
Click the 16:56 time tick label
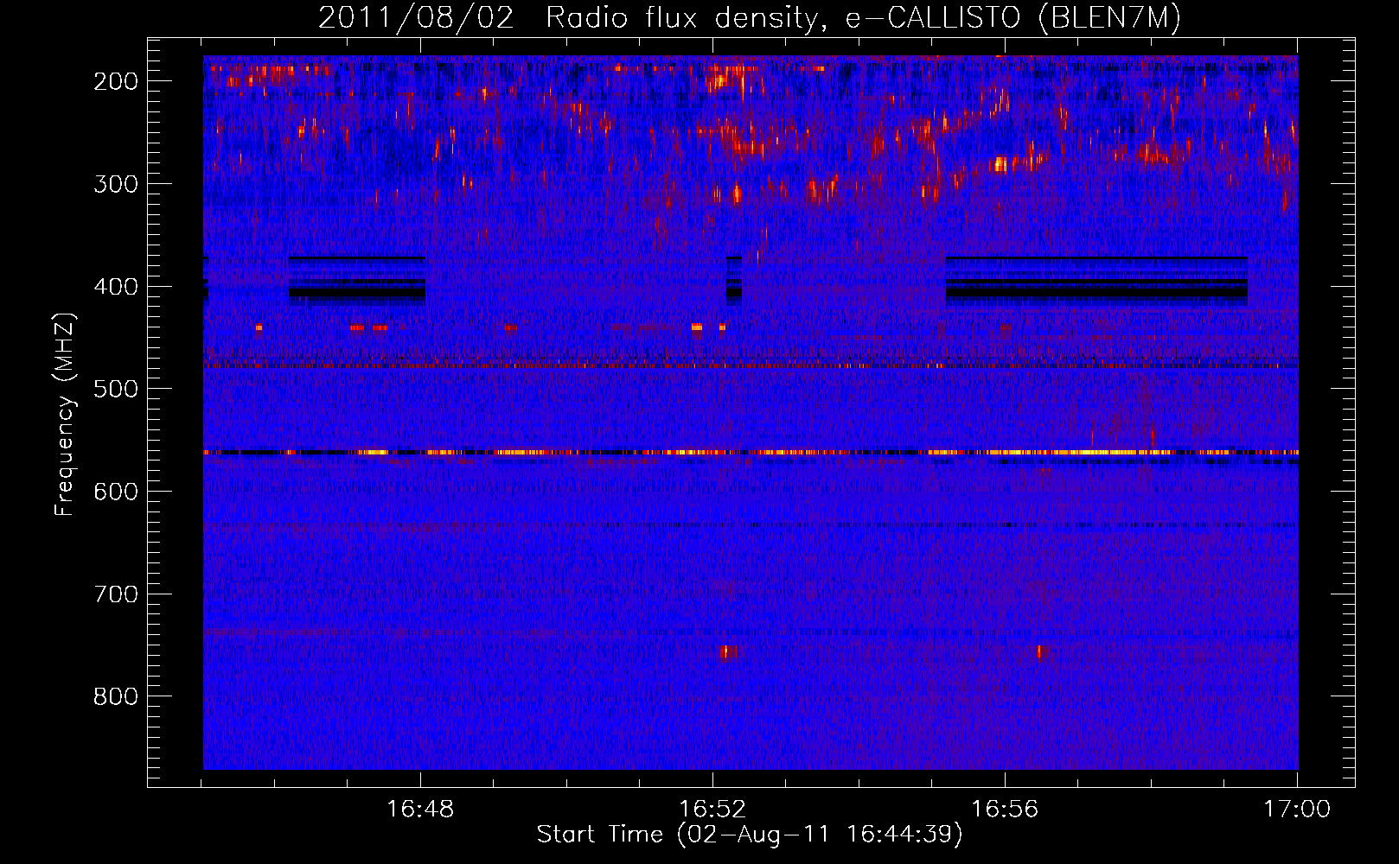pos(1005,810)
